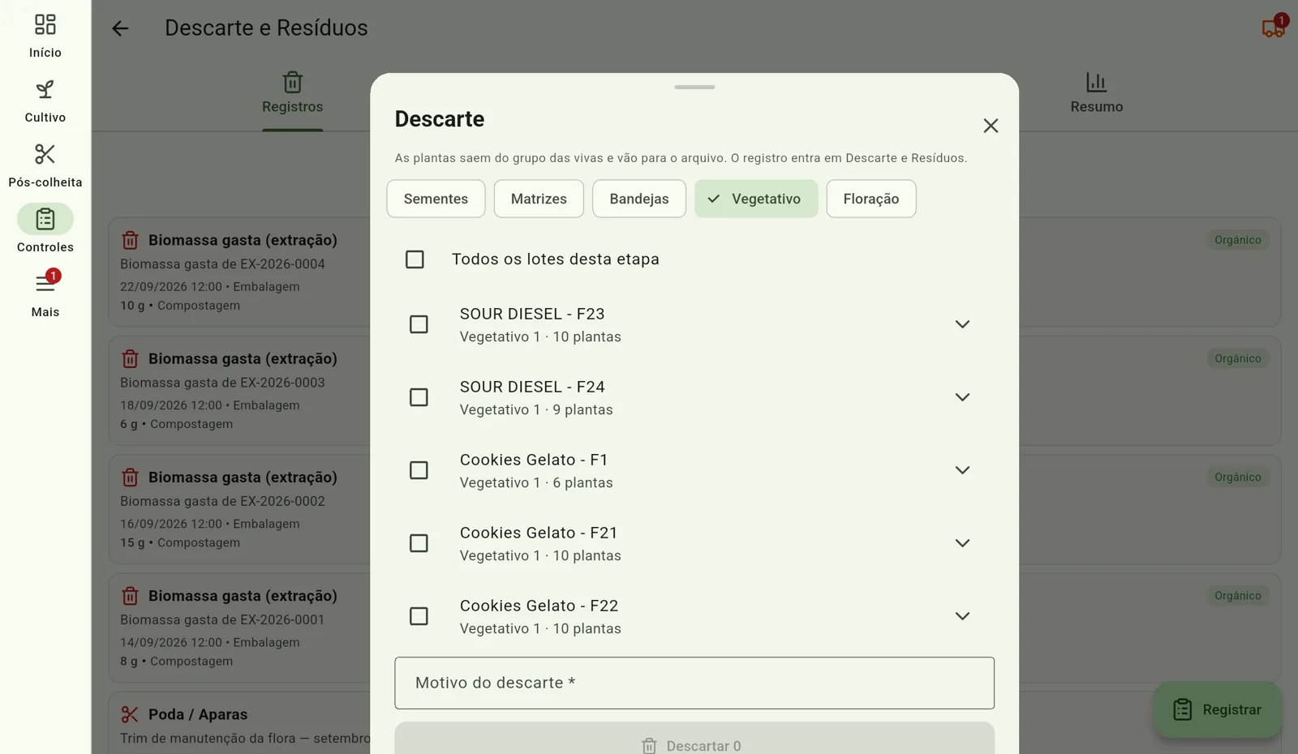Expand SOUR DIESEL - F24 details
Screen dimensions: 1298x754
pos(962,397)
